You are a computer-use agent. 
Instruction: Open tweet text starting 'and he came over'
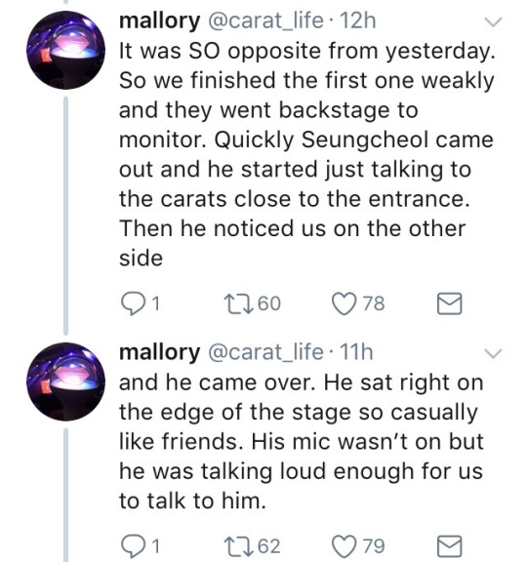(x=302, y=442)
